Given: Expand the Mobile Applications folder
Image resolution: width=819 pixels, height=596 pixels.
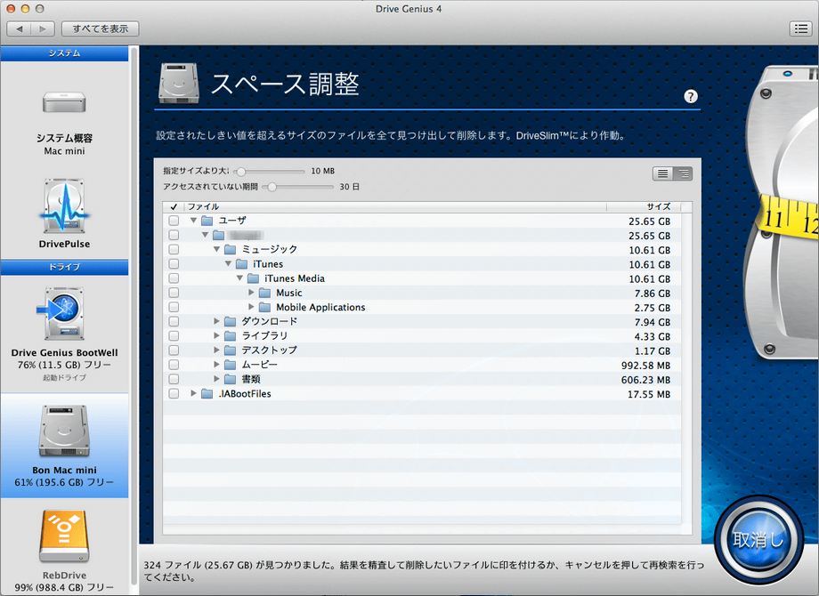Looking at the screenshot, I should click(251, 306).
